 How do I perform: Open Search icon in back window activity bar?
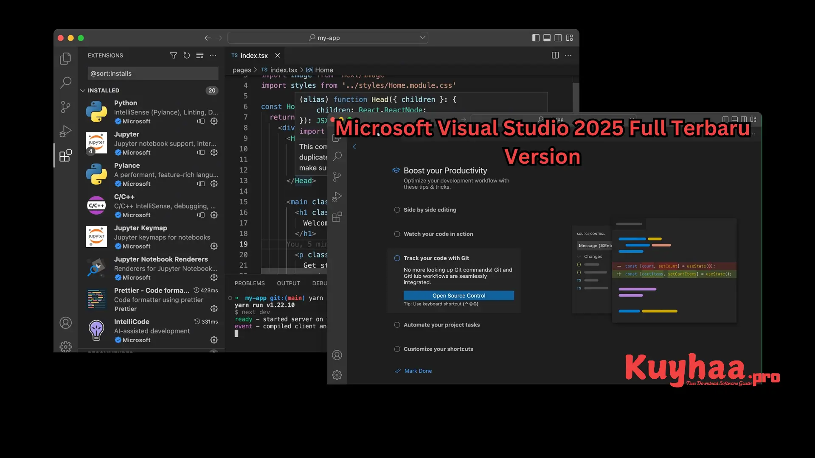[65, 82]
